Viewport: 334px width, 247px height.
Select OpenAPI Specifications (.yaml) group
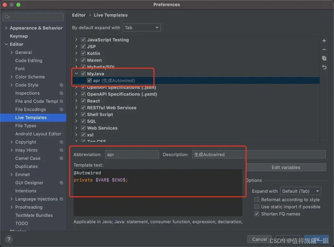122,94
